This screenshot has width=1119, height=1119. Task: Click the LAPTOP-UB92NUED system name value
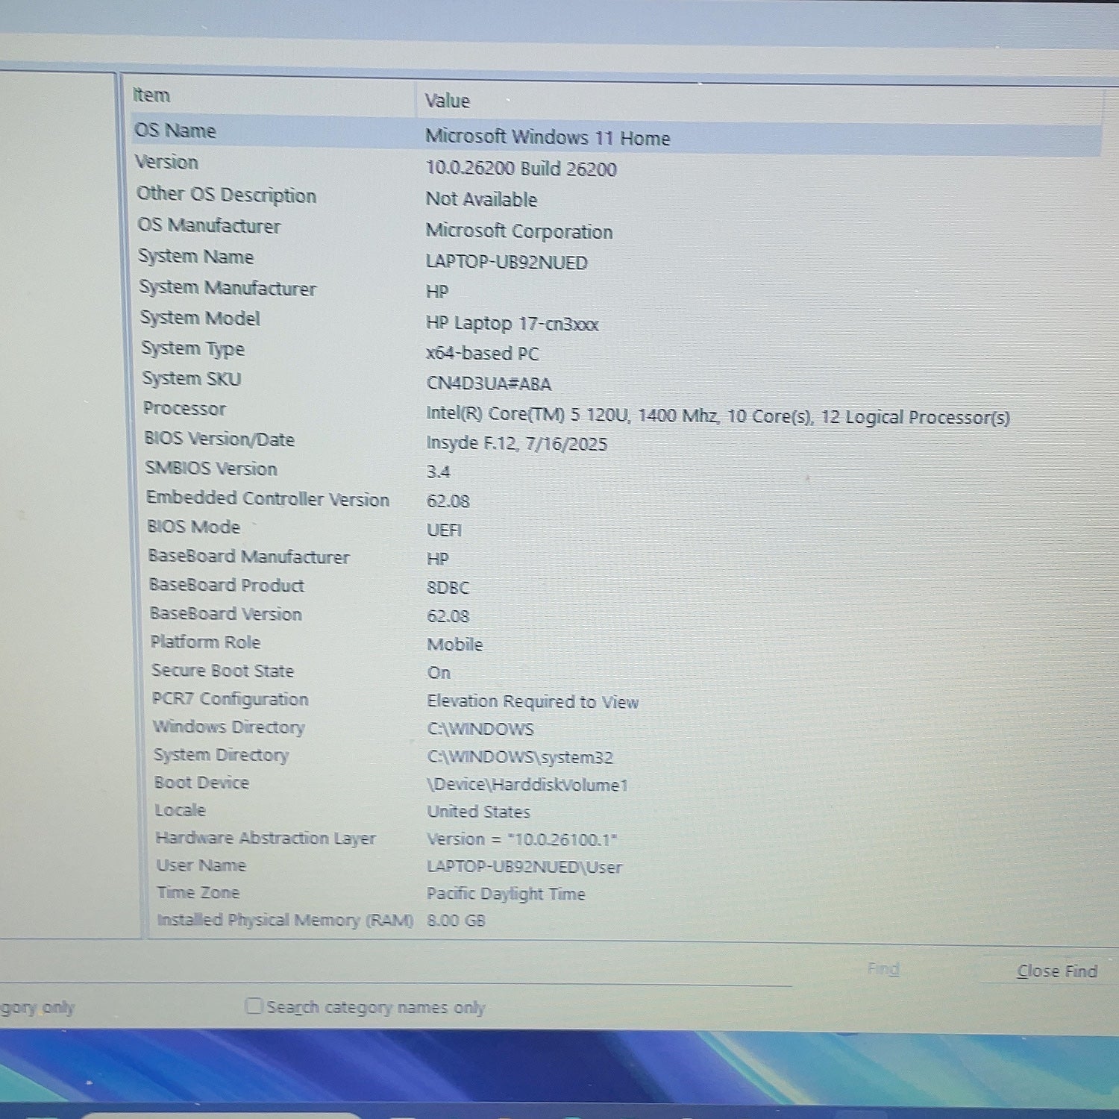pyautogui.click(x=507, y=263)
